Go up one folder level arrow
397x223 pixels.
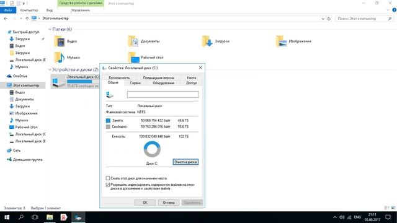point(27,19)
